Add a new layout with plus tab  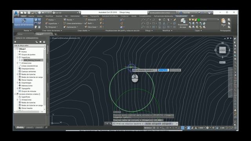[x=46, y=127]
